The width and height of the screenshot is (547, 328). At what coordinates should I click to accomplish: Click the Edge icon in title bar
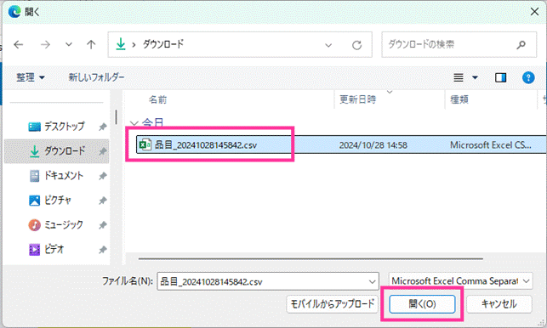click(14, 12)
